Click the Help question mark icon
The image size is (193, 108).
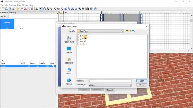pyautogui.click(x=95, y=9)
